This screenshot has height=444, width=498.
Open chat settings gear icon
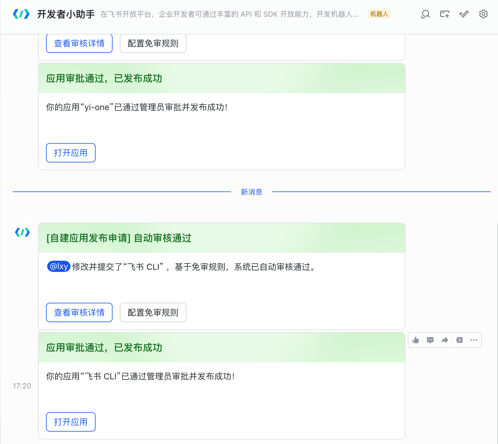click(483, 14)
